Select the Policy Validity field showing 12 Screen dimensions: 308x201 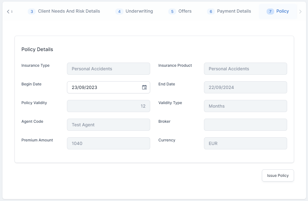108,106
